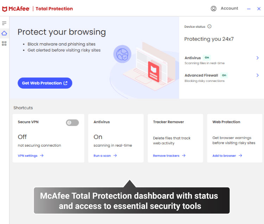This screenshot has height=224, width=264.
Task: Open the VPN settings link
Action: [x=27, y=155]
